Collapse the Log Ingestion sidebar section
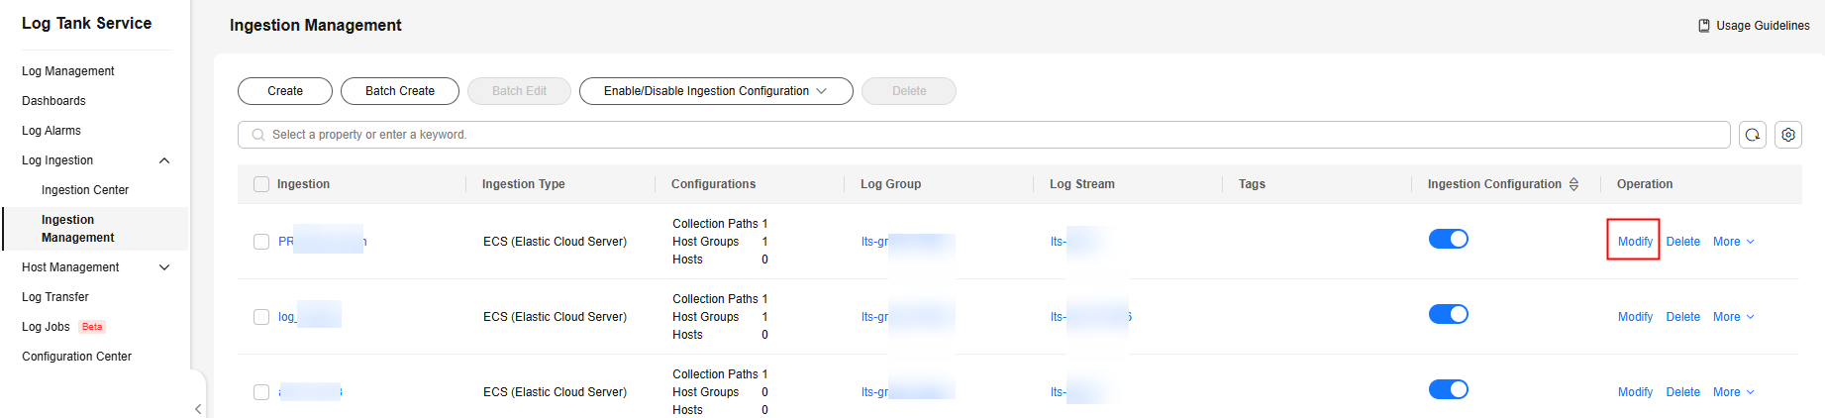Image resolution: width=1825 pixels, height=418 pixels. coord(164,160)
